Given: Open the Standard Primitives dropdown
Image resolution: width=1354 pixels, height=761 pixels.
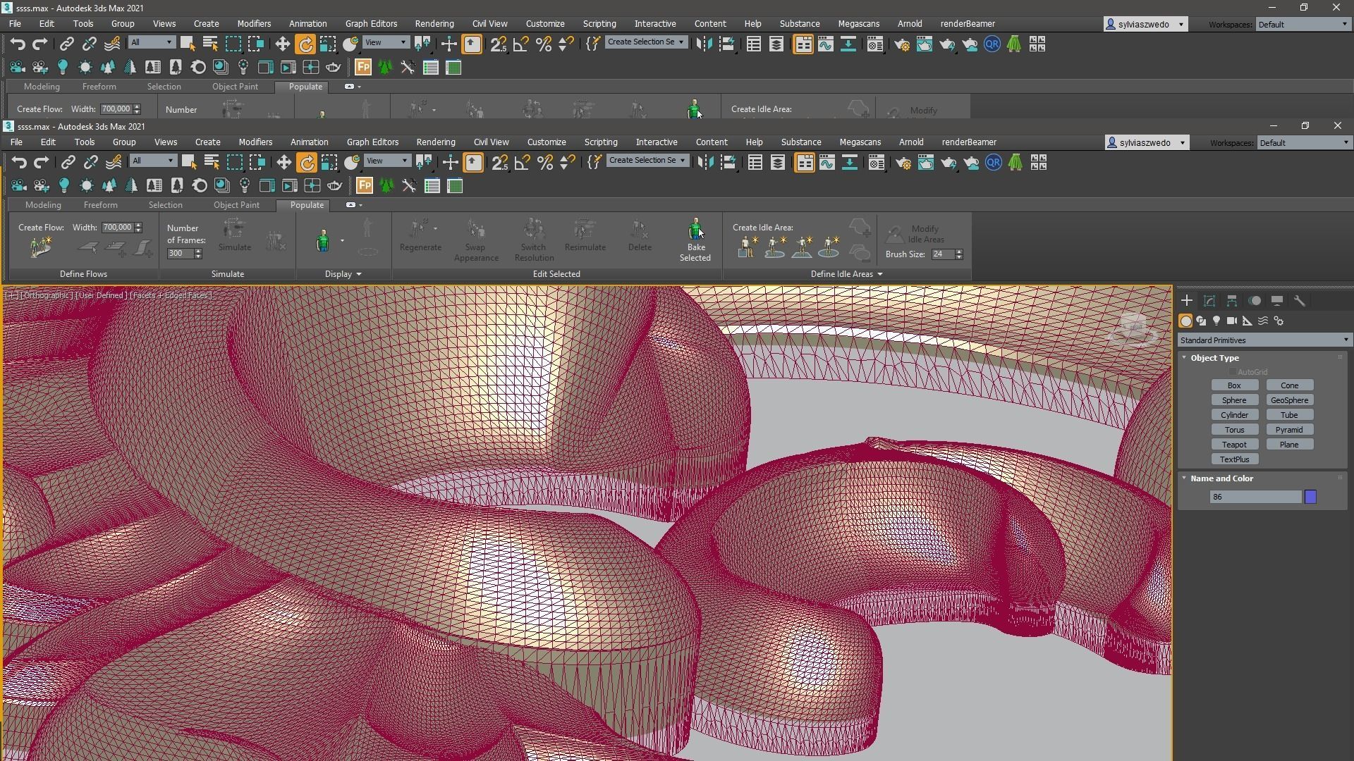Looking at the screenshot, I should tap(1264, 340).
